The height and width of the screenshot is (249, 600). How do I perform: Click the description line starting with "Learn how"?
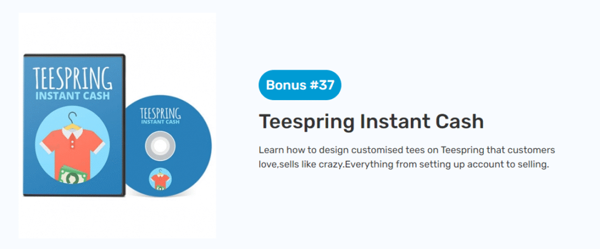coord(407,150)
